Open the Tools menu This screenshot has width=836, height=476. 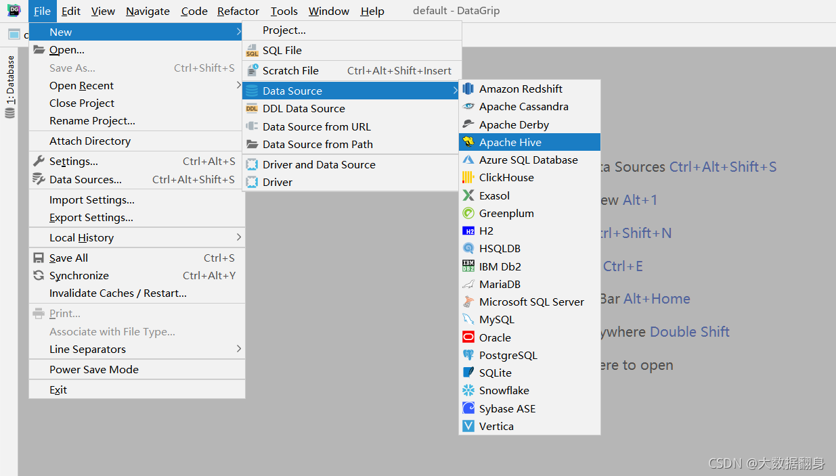coord(284,11)
